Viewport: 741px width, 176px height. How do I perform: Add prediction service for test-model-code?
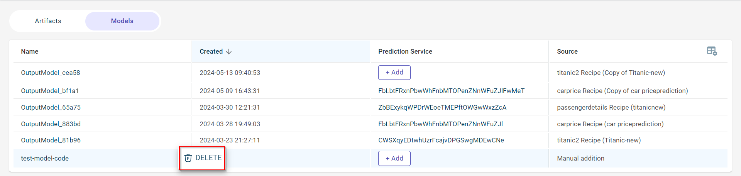[x=394, y=158]
